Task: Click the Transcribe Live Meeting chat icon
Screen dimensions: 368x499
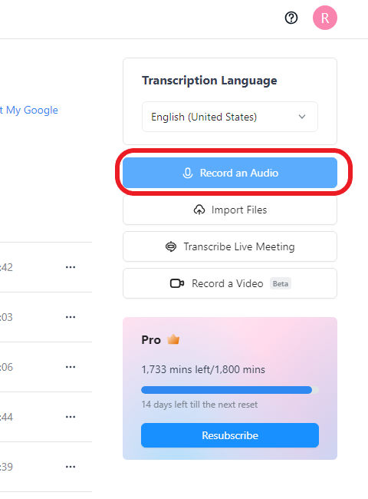Action: click(171, 246)
